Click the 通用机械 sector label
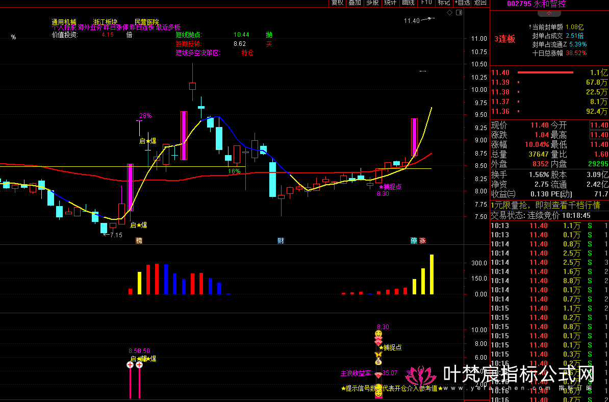 (64, 22)
